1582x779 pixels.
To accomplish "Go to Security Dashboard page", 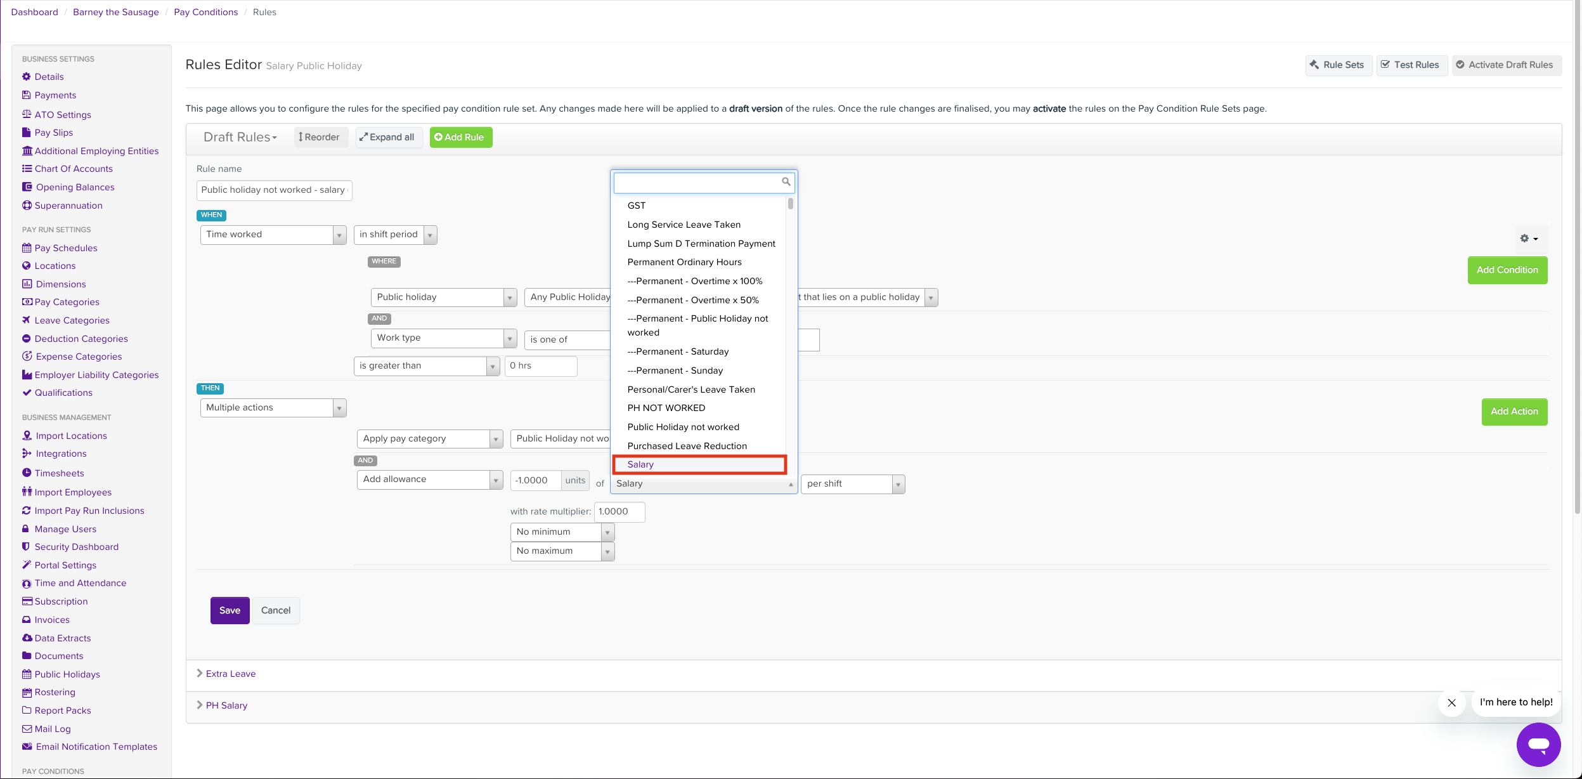I will pos(76,547).
